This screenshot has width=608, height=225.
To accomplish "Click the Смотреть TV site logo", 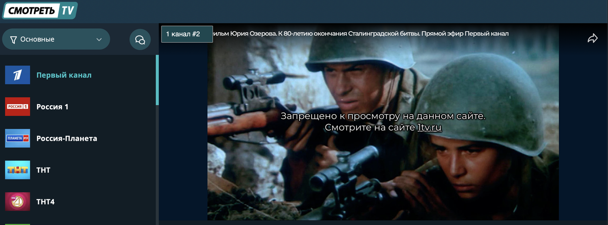I will 39,10.
